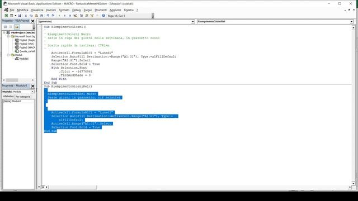
Task: Click the Procedure View button at the bottom left
Action: pos(39,187)
